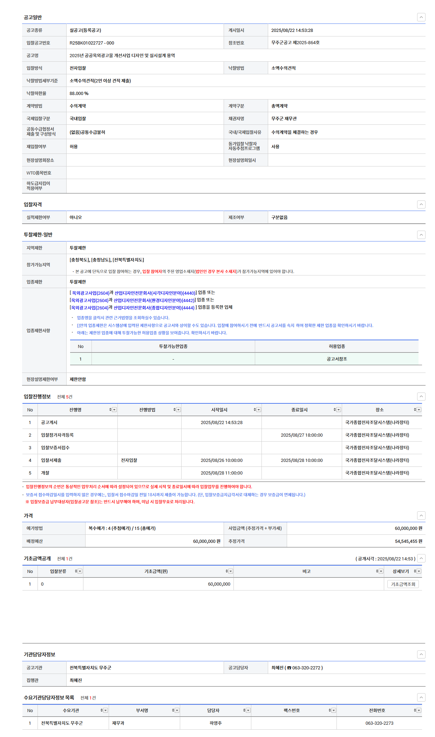Click the 종료일시 cell 2025/08/27 18:00:00
Screen dimensions: 435x737
tap(301, 435)
